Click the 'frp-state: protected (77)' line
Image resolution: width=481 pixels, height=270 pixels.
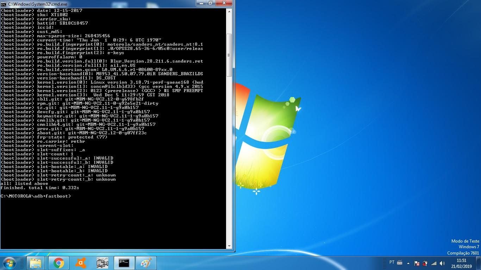54,137
